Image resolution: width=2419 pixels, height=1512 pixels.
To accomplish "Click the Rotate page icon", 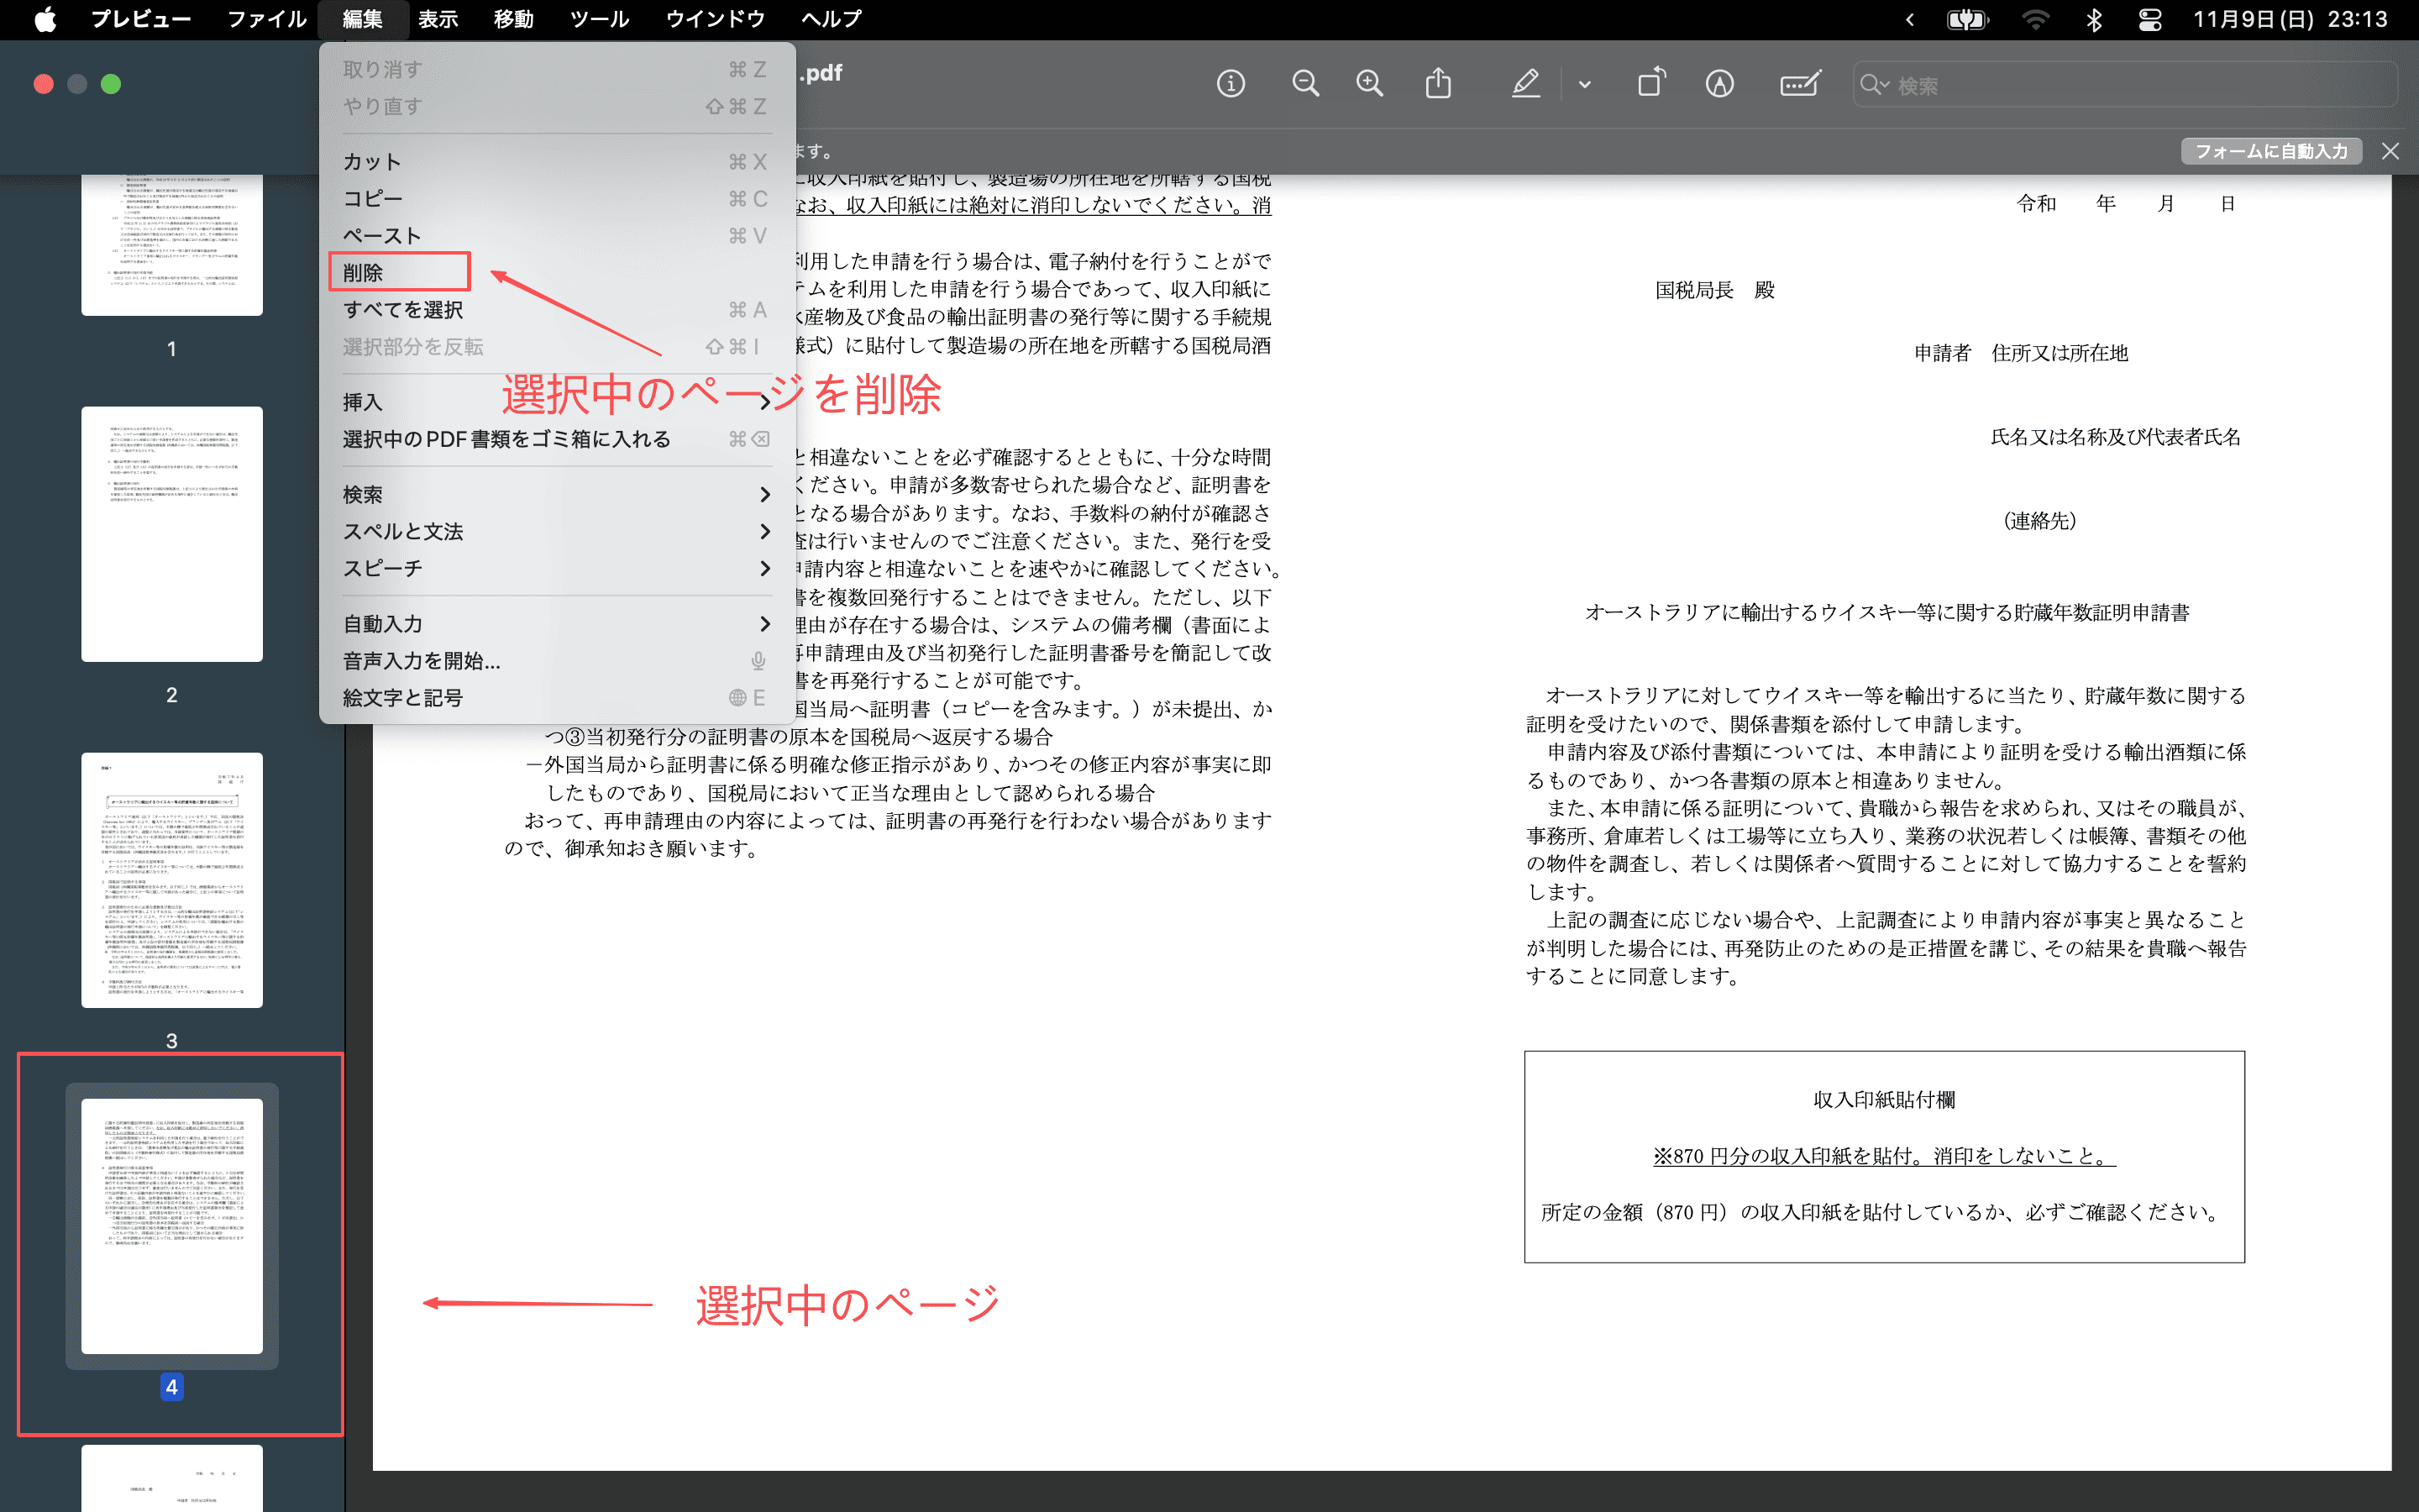I will 1651,84.
